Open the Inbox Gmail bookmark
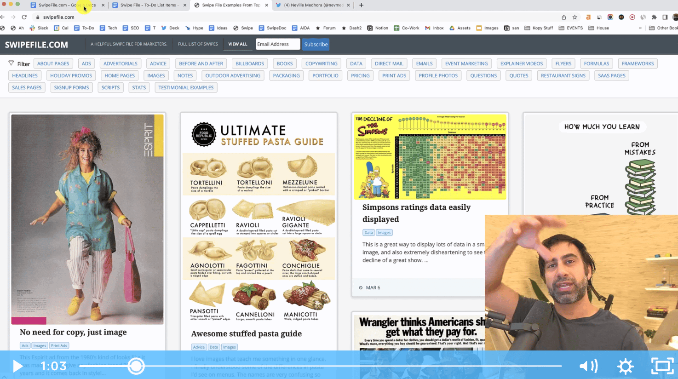The width and height of the screenshot is (678, 379). [434, 28]
